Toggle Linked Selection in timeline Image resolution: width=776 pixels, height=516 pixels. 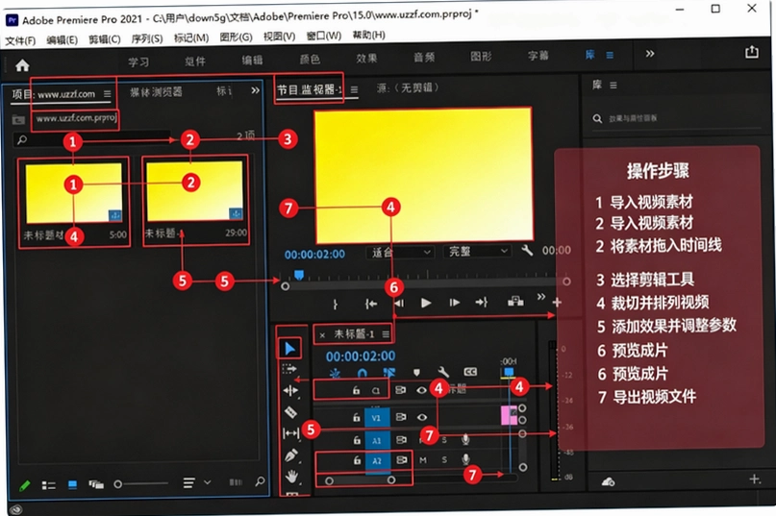tap(389, 372)
